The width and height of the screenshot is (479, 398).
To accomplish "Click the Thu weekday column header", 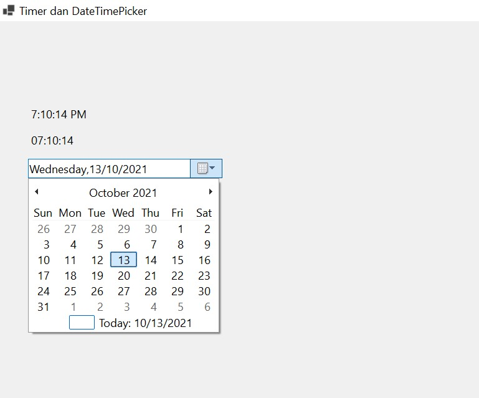I will (x=150, y=212).
